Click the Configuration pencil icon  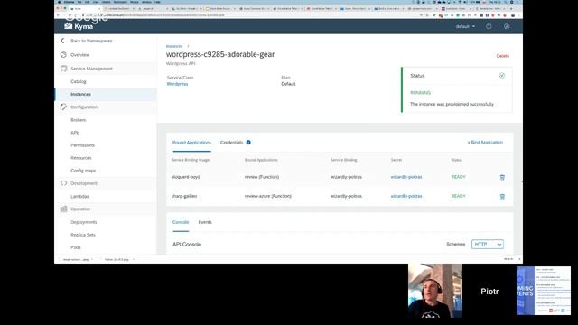(63, 107)
